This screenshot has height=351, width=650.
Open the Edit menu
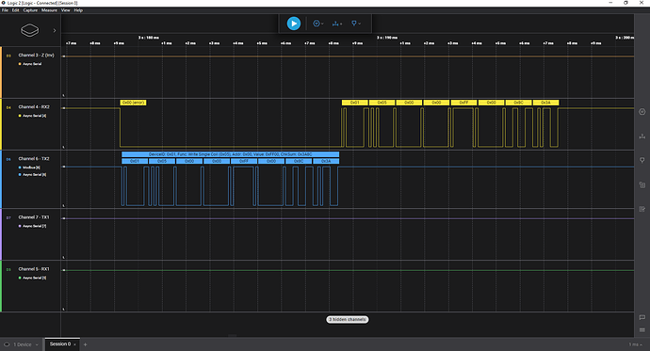(x=15, y=10)
